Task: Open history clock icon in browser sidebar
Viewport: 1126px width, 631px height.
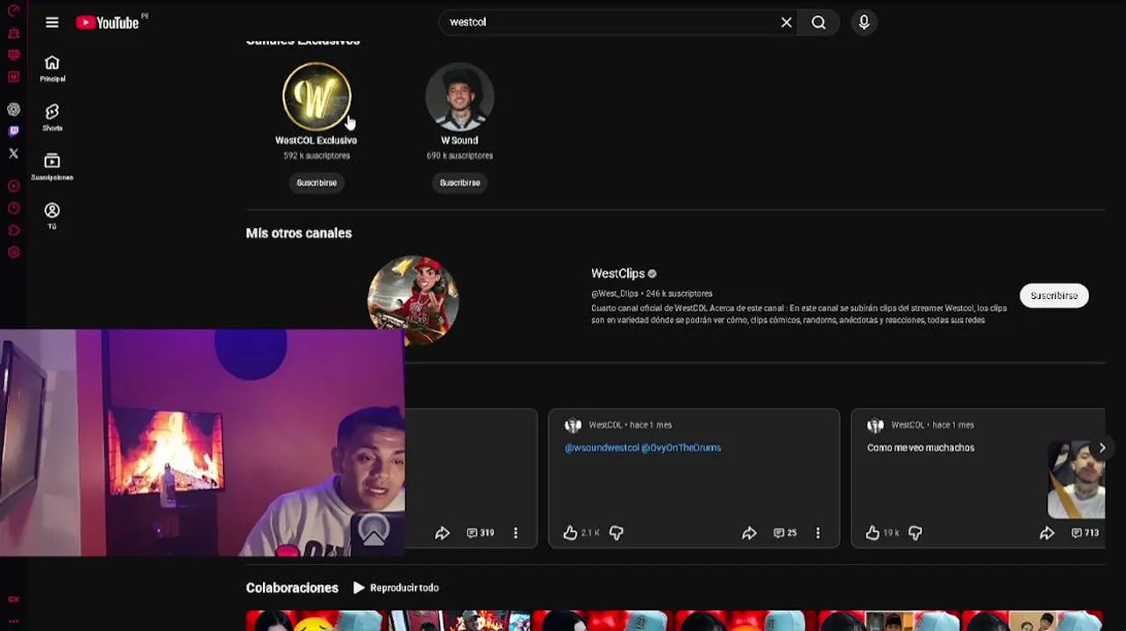Action: pyautogui.click(x=13, y=209)
